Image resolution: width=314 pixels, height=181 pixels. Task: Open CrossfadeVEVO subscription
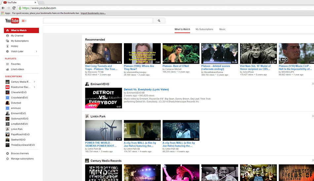(x=20, y=98)
